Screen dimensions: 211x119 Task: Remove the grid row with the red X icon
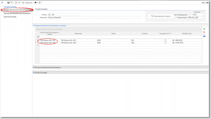(204, 32)
